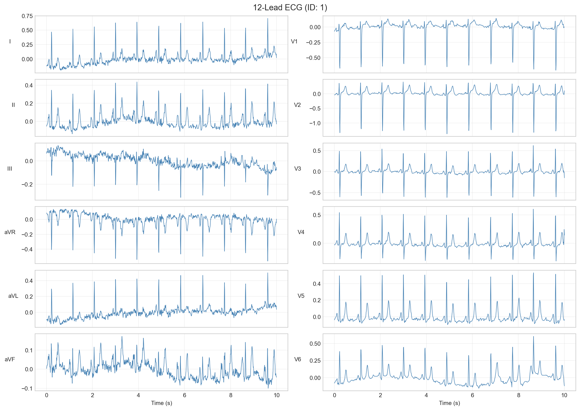Click the V2 lead label

point(297,105)
